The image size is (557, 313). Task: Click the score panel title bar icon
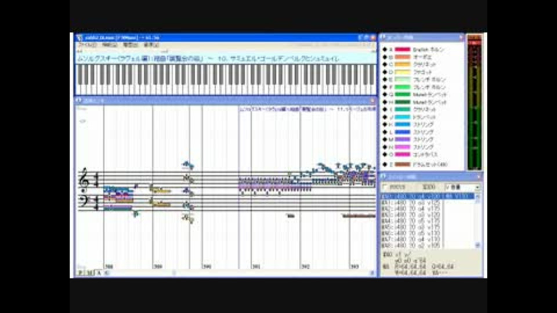(x=79, y=100)
